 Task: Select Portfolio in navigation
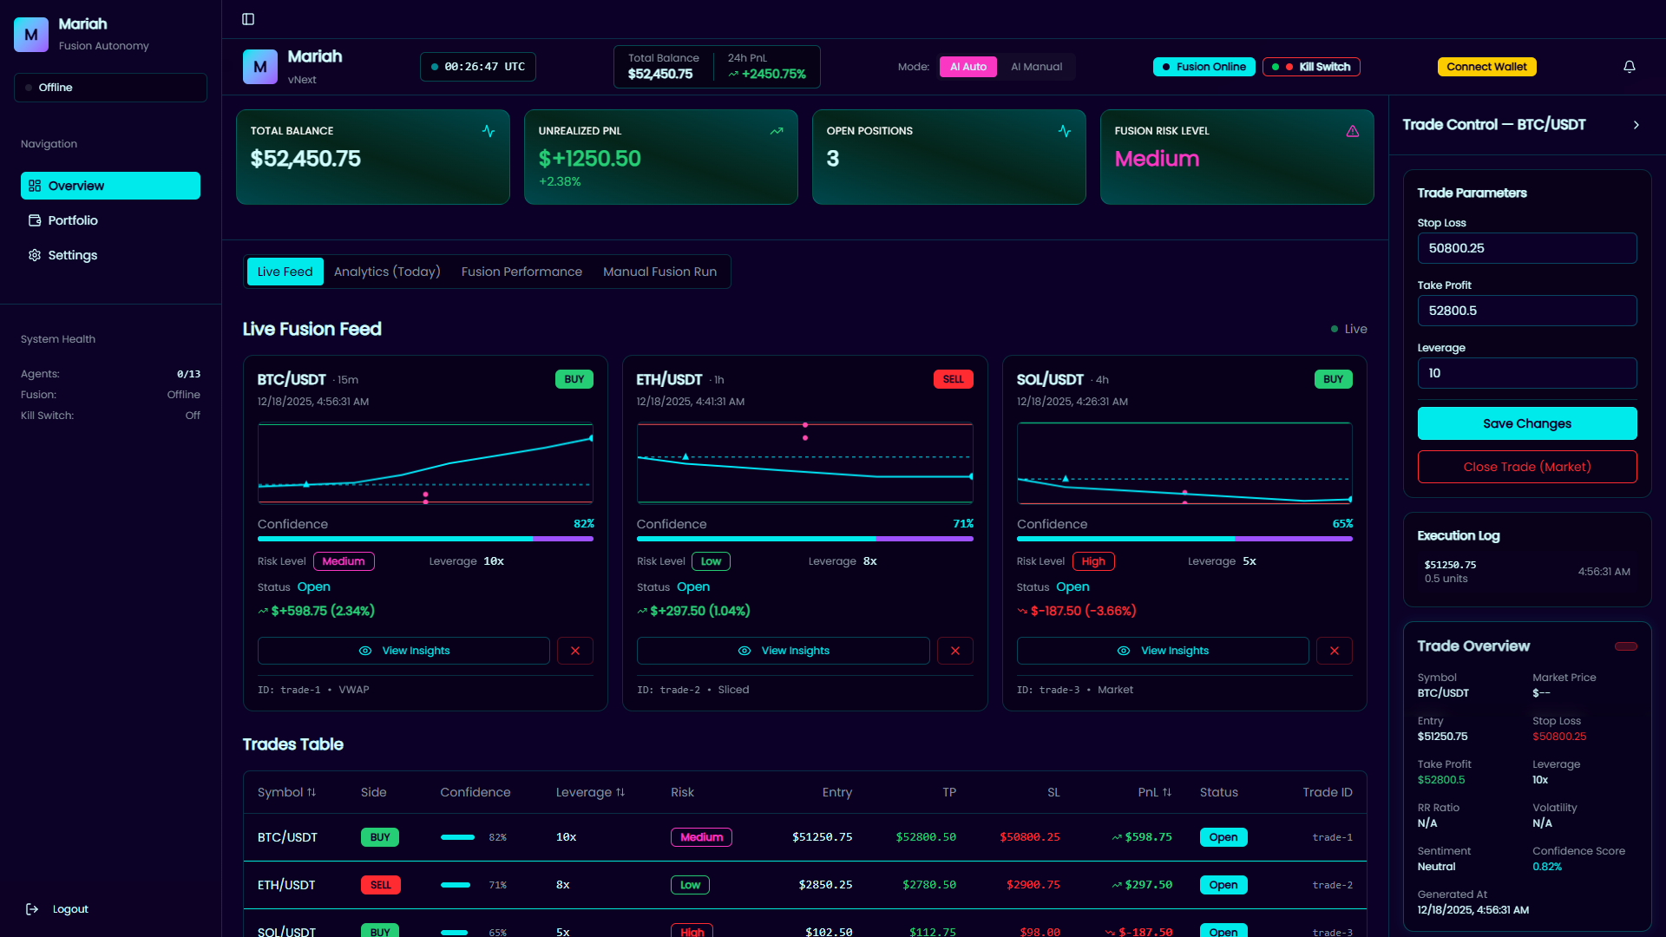click(73, 220)
